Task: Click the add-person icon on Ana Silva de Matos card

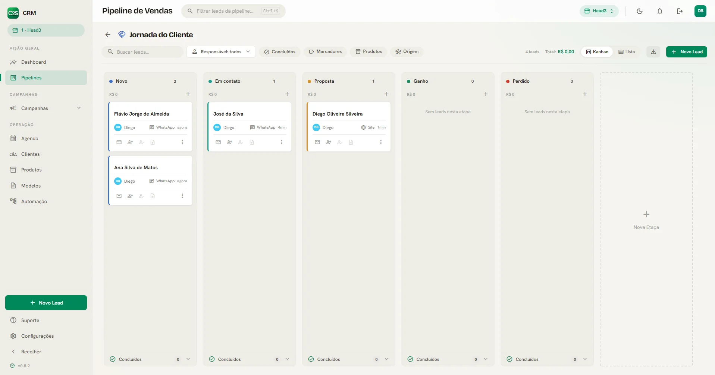Action: (130, 196)
